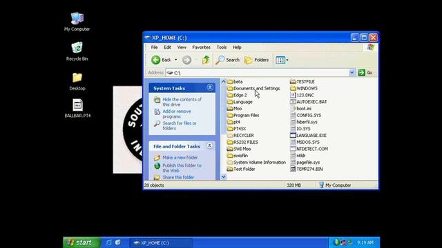Click task pane scrollbar up arrow
442x248 pixels.
tap(223, 81)
